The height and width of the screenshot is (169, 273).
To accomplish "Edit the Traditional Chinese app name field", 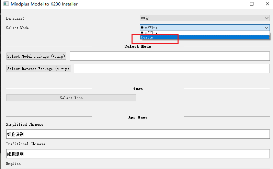I will (138, 154).
